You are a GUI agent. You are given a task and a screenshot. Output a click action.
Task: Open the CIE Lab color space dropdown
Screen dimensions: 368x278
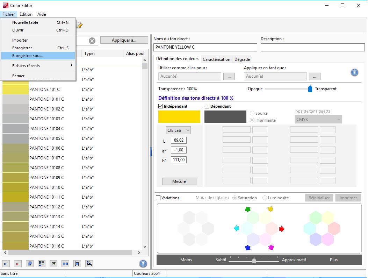click(x=178, y=130)
